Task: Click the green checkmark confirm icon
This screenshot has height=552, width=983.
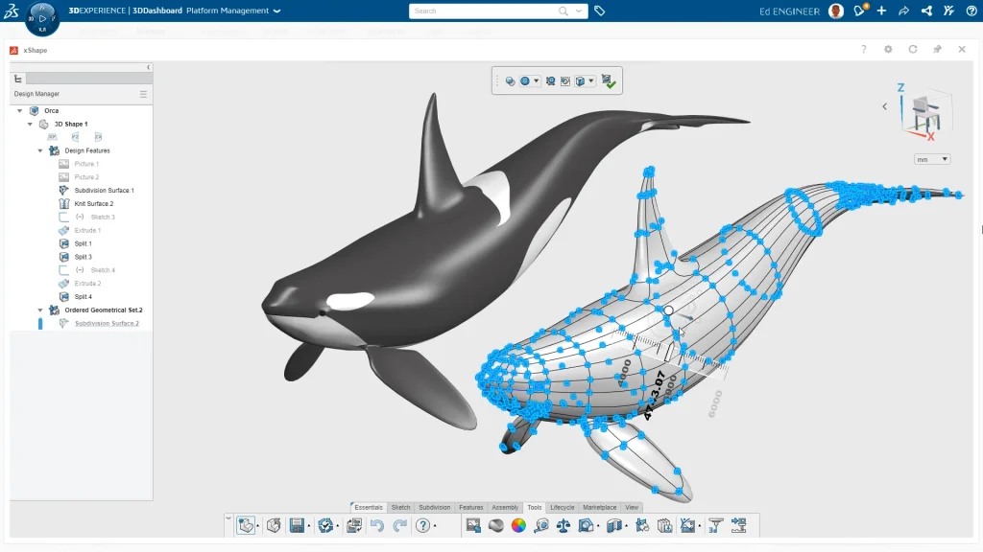Action: click(610, 82)
